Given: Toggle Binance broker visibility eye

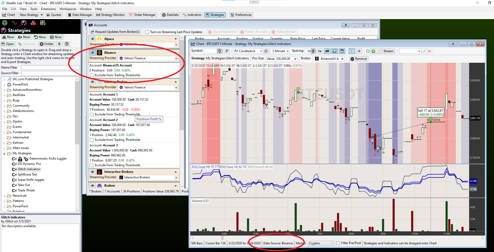Looking at the screenshot, I should 92,53.
